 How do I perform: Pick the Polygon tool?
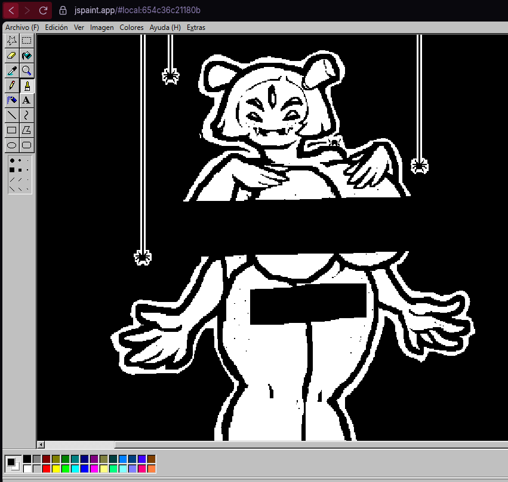pyautogui.click(x=27, y=130)
